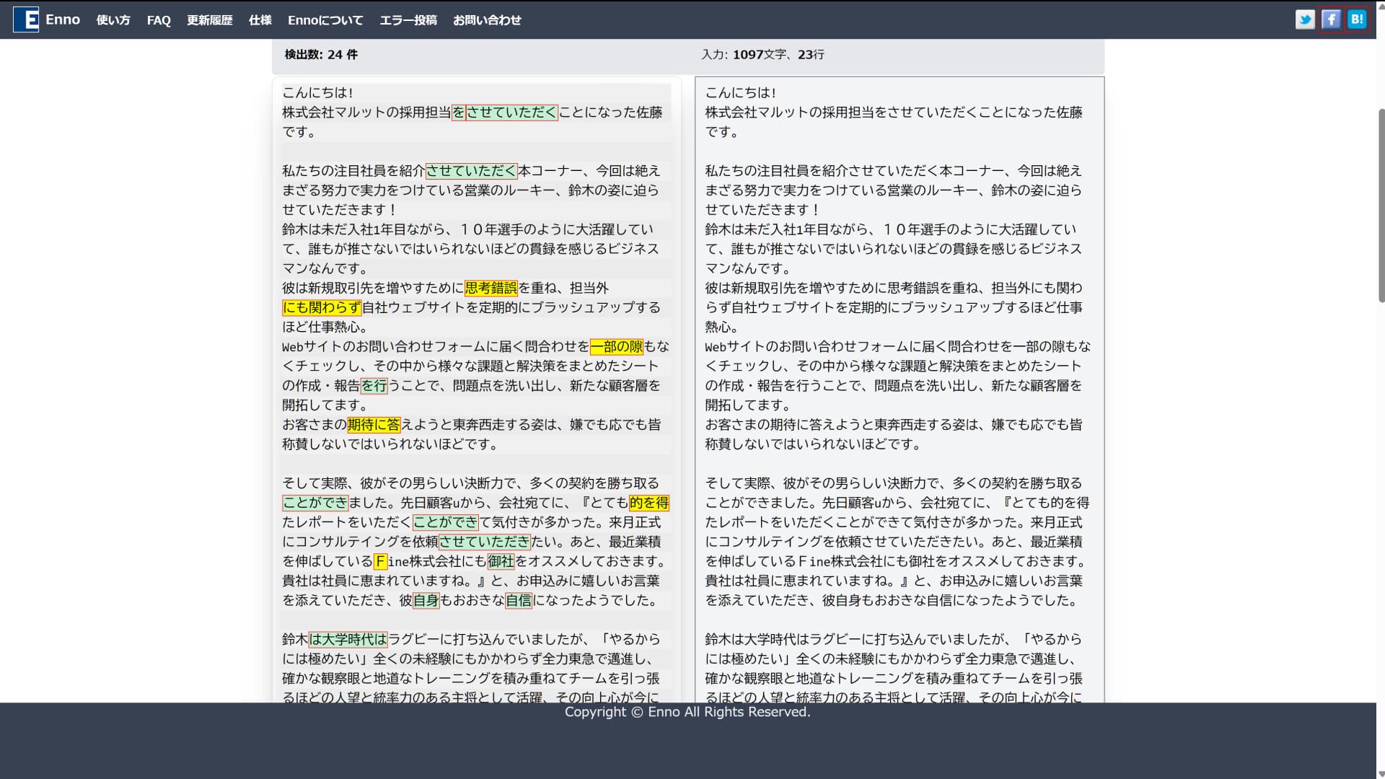The height and width of the screenshot is (779, 1385).
Task: Click the green highlighted 御社 word
Action: coord(501,561)
